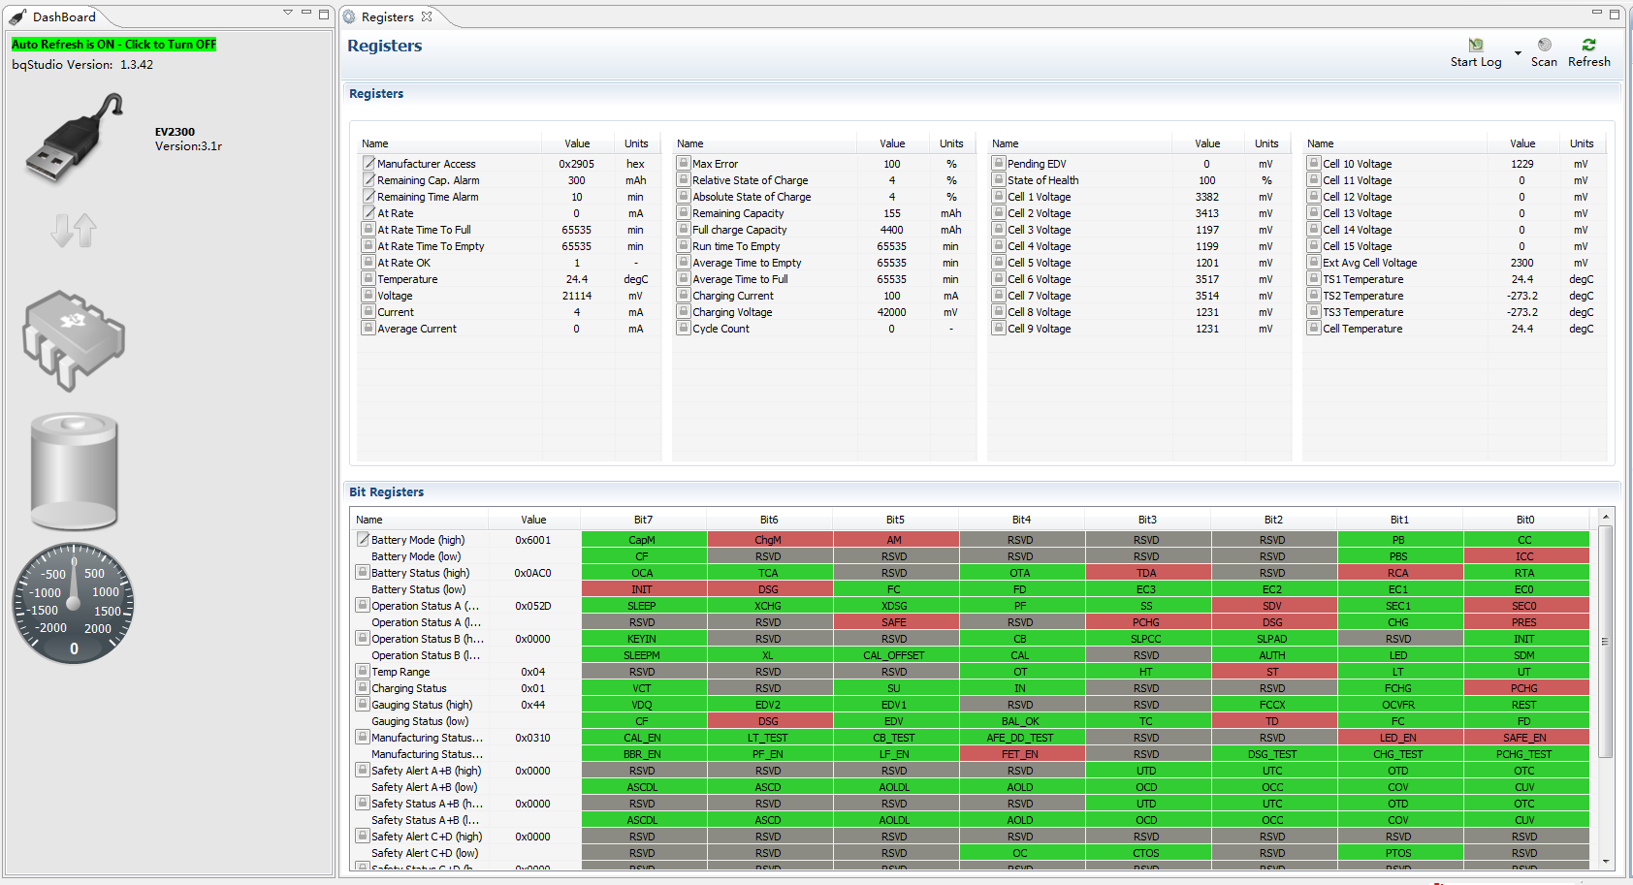The height and width of the screenshot is (885, 1633).
Task: Select the Registers tab
Action: coord(387,16)
